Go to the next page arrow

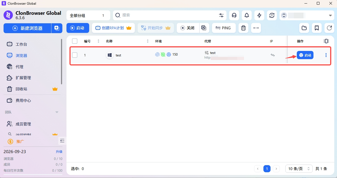pyautogui.click(x=276, y=169)
